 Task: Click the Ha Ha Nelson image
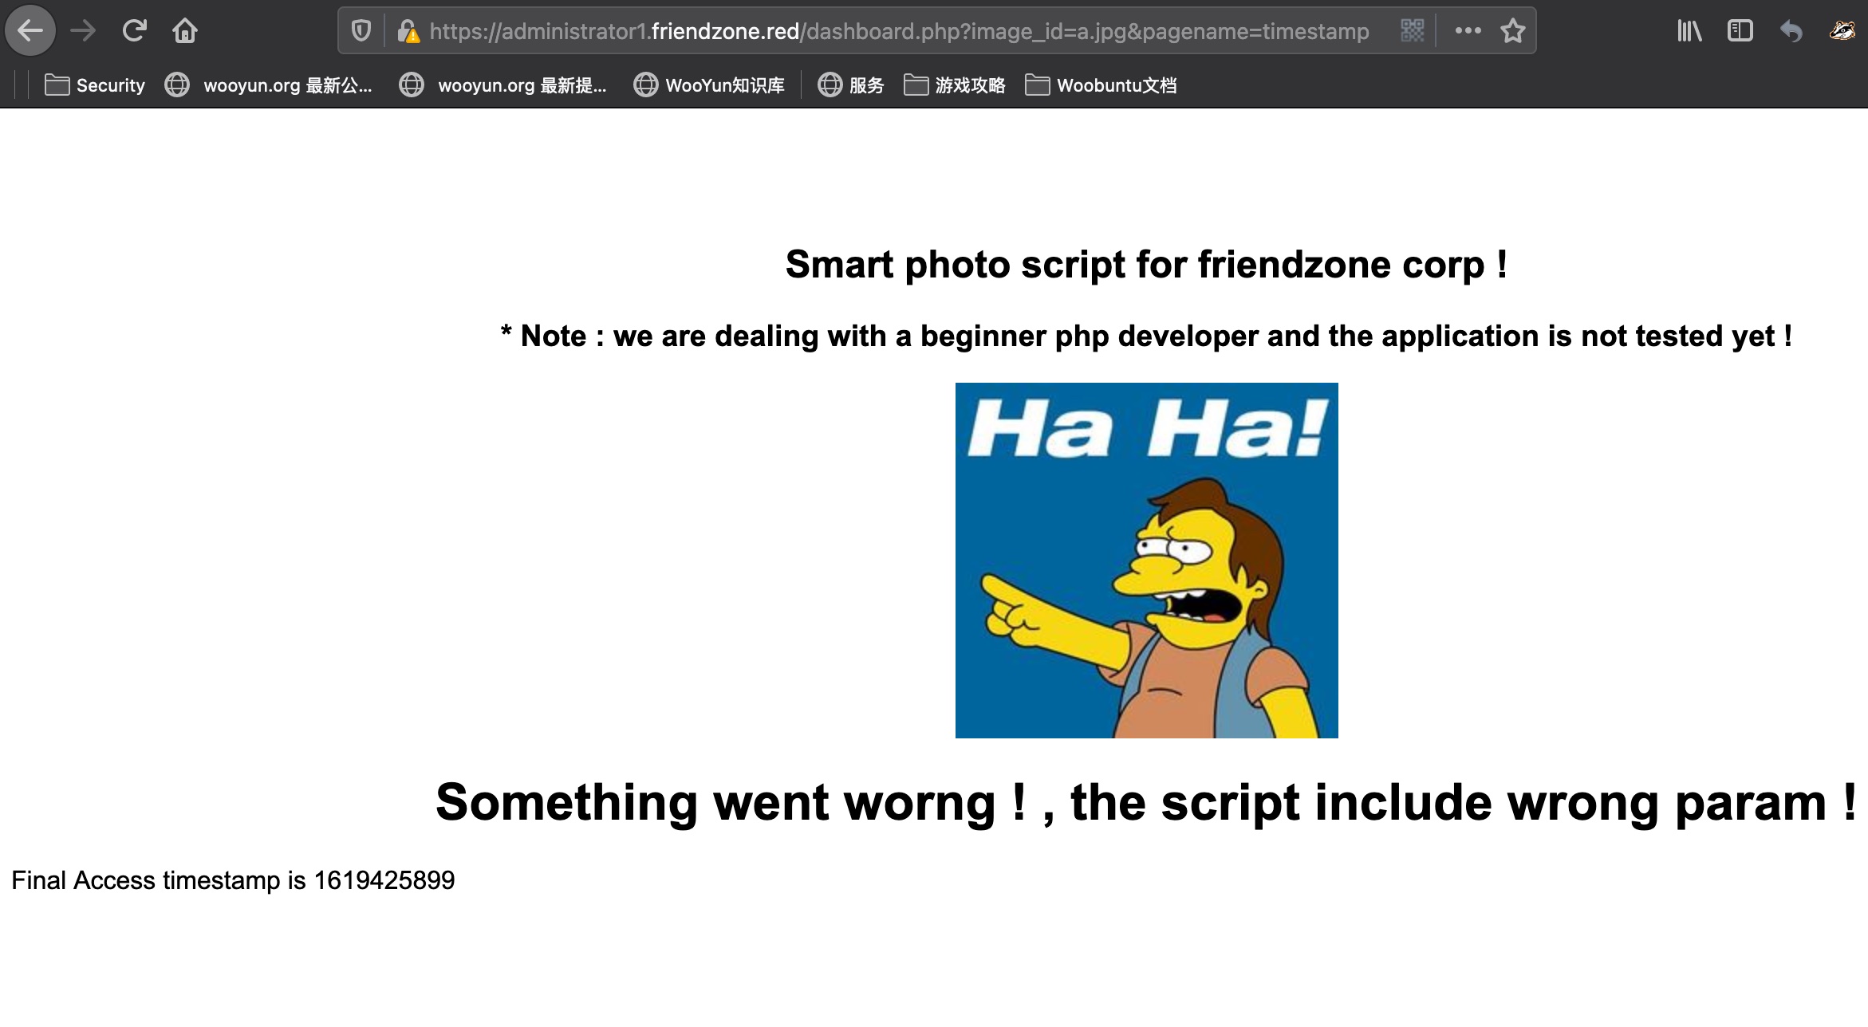tap(1146, 561)
